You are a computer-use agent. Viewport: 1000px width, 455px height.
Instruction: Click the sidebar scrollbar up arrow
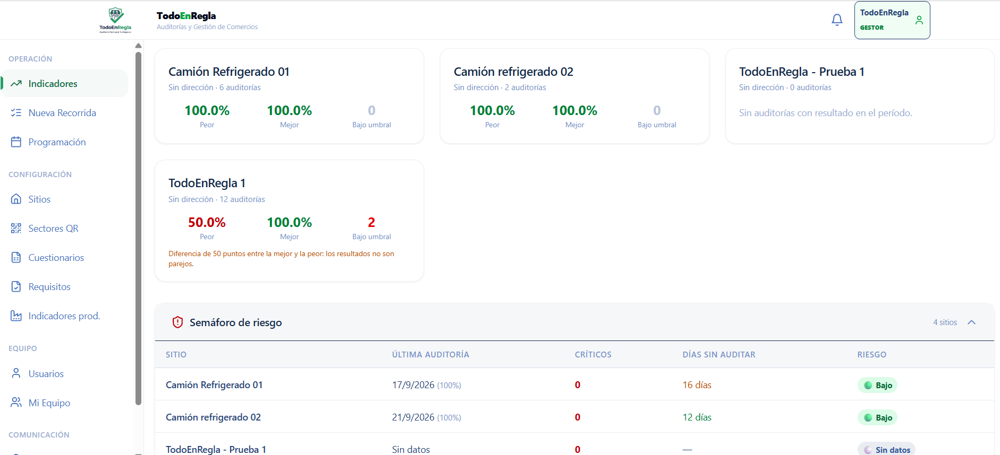point(138,46)
